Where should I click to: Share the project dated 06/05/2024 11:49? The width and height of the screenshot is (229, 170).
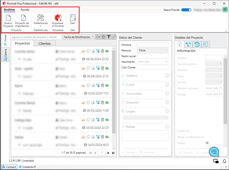pos(98,103)
